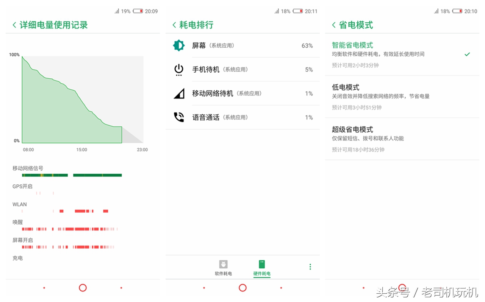
Task: Activate 超级省电模式 super saving mode
Action: pos(402,138)
